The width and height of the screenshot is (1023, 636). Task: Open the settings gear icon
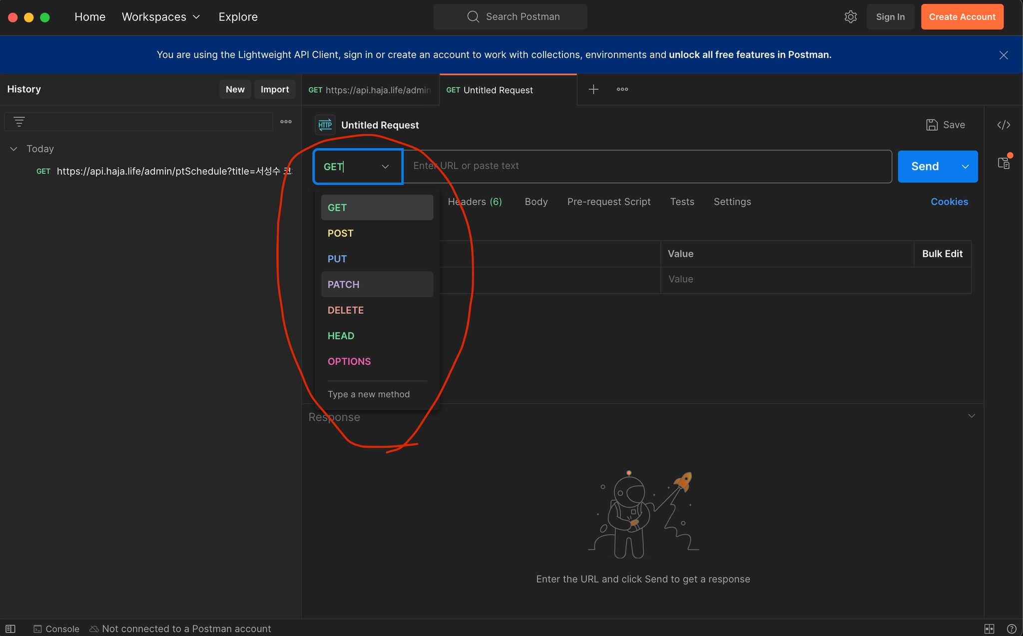[x=850, y=17]
